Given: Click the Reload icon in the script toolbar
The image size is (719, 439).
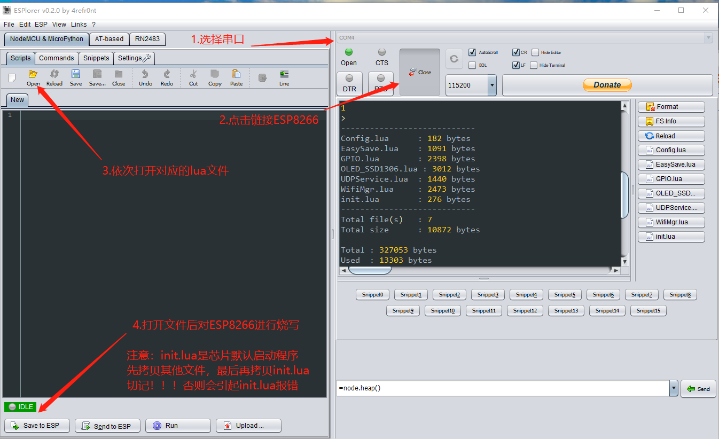Looking at the screenshot, I should (54, 77).
